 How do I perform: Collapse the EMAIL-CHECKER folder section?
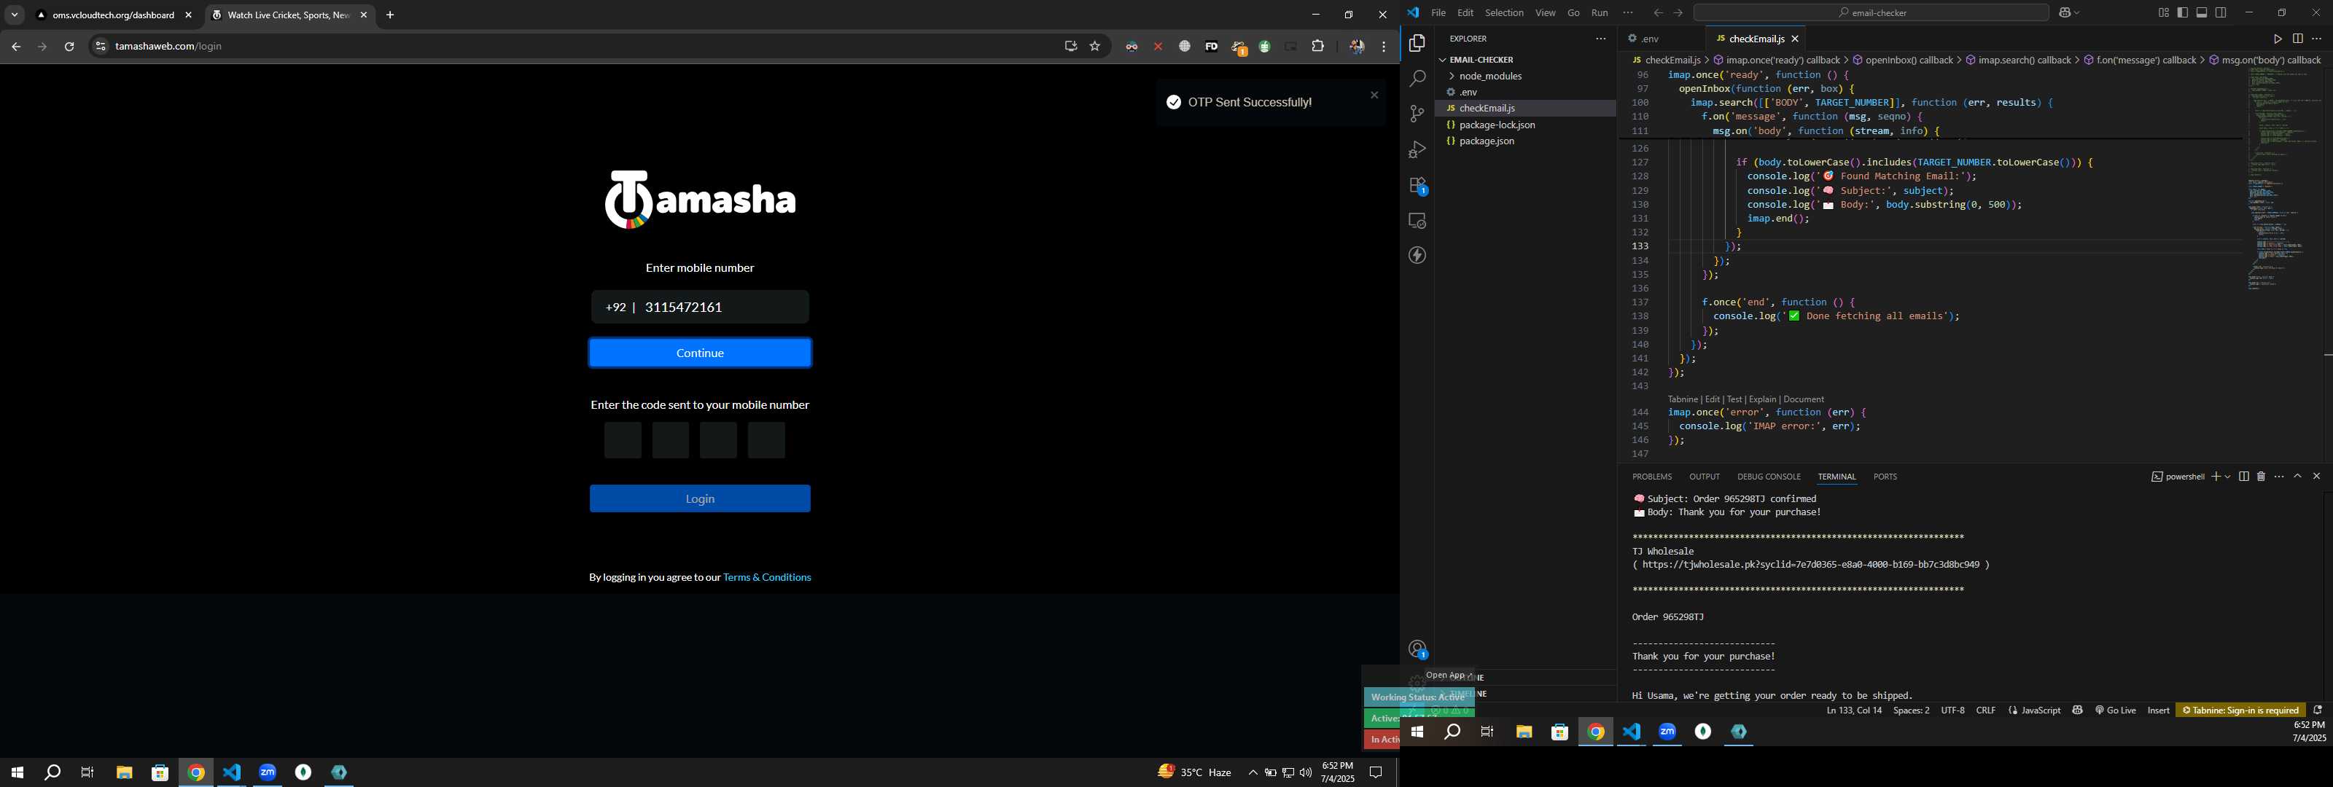[x=1481, y=60]
